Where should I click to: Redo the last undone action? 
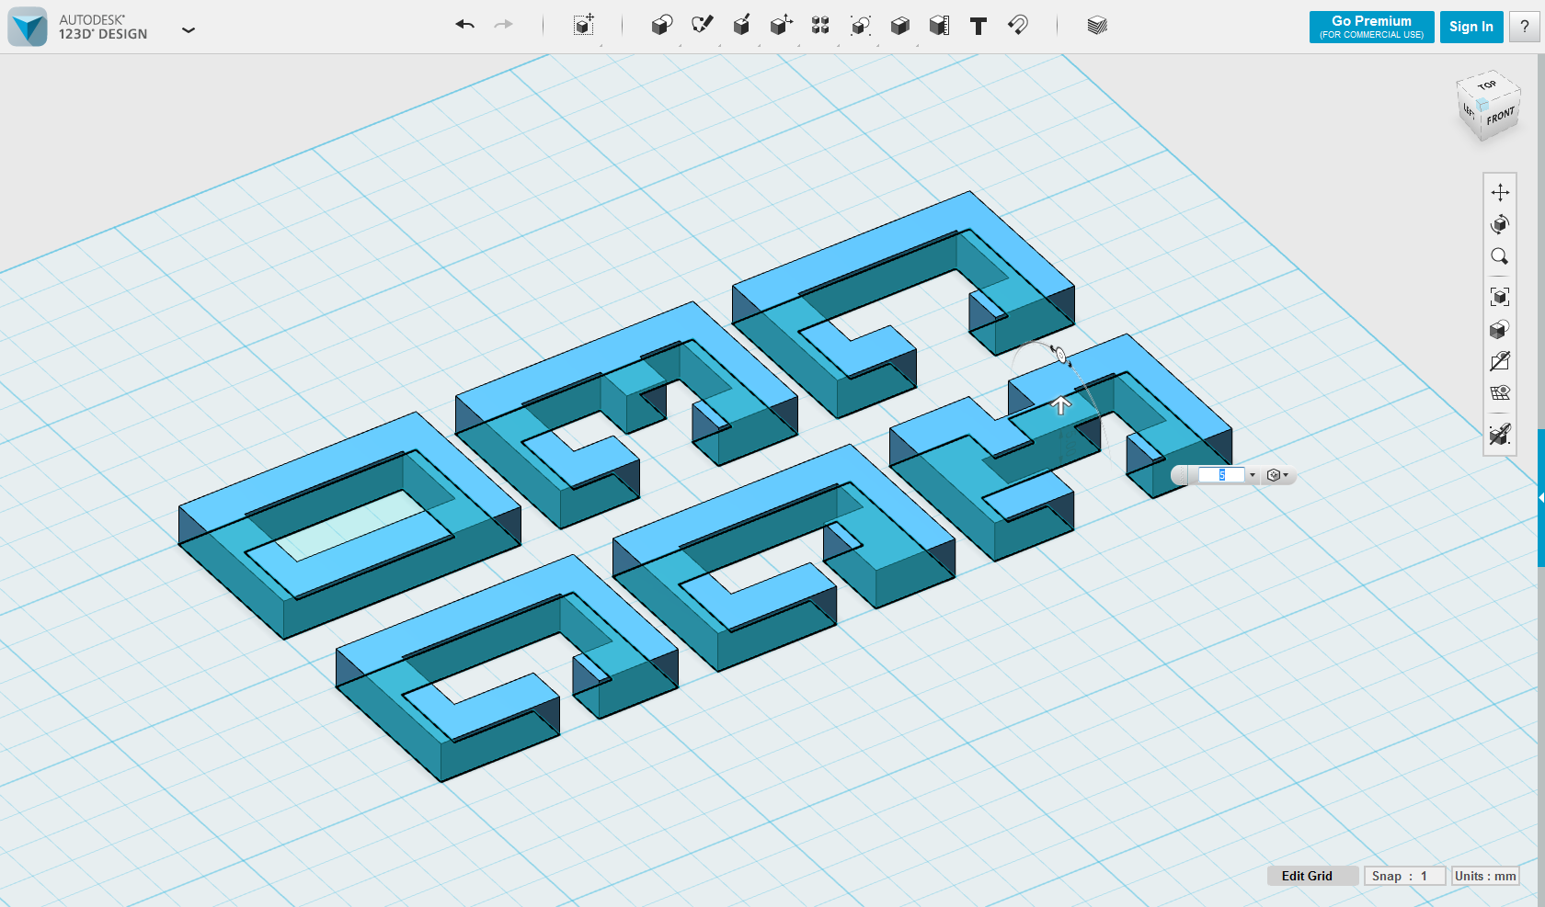pos(503,25)
